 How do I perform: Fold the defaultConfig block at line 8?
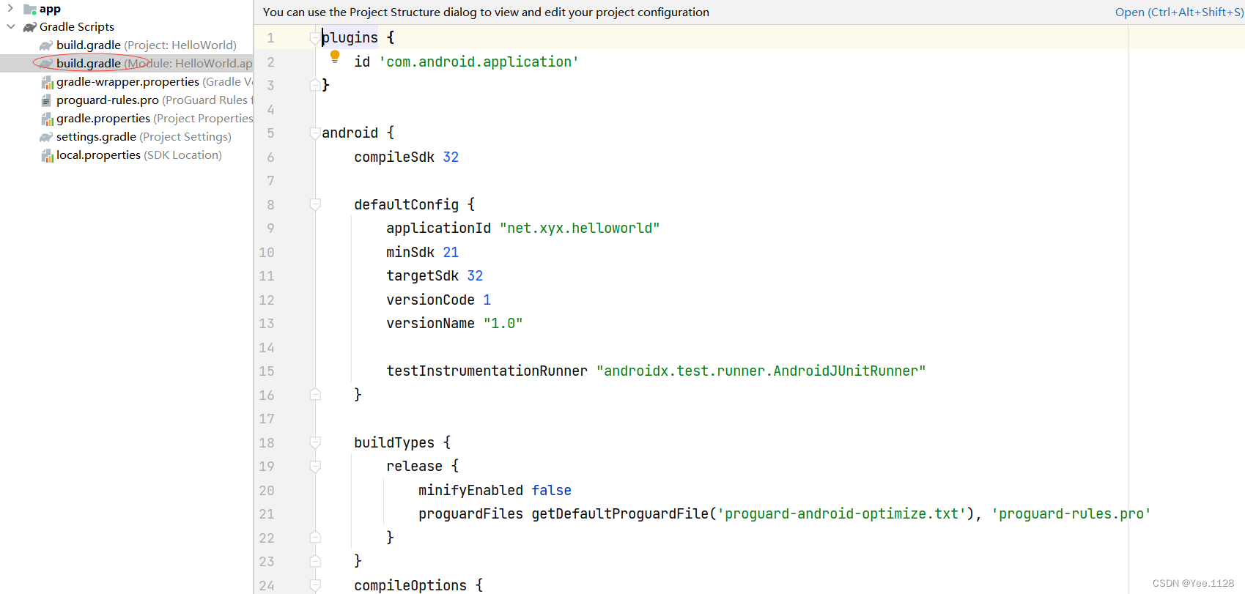315,204
